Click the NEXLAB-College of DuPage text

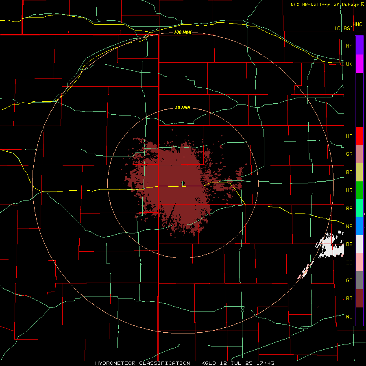(x=325, y=4)
